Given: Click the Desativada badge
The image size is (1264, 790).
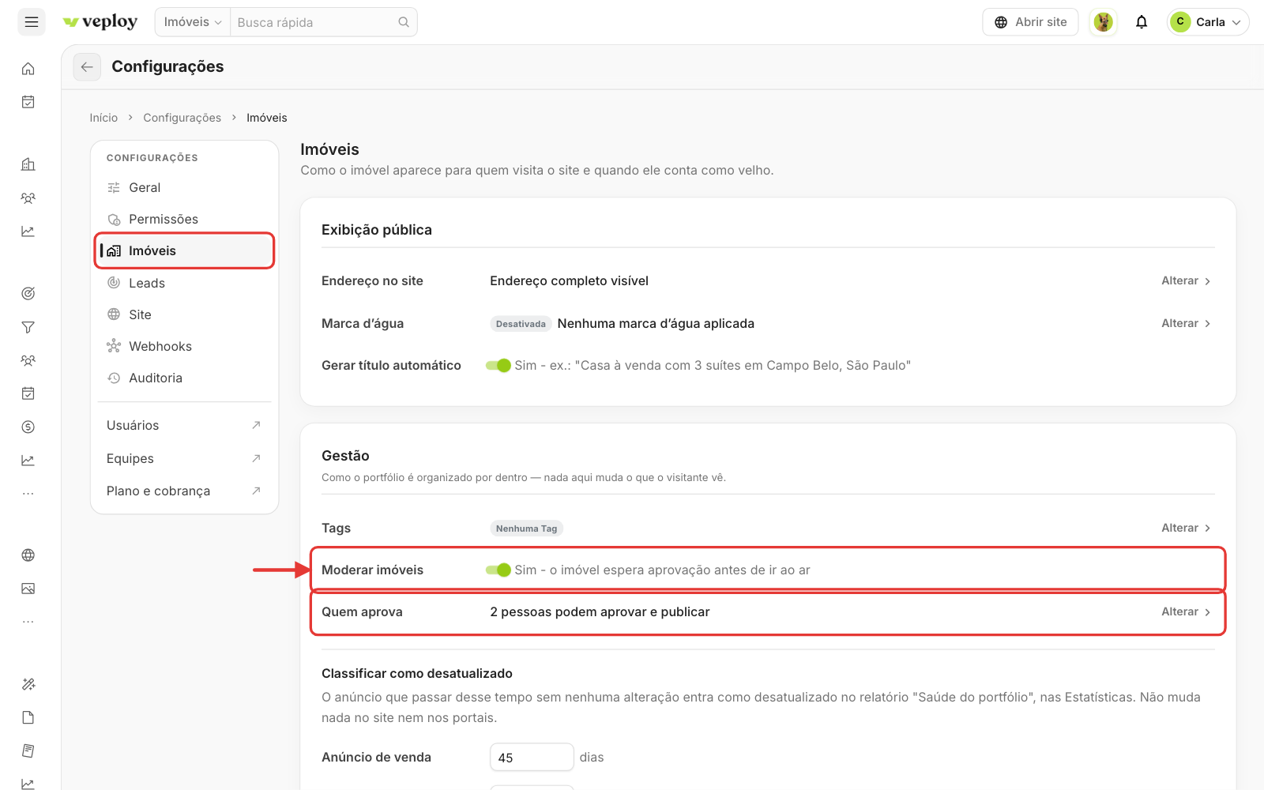Looking at the screenshot, I should coord(521,324).
